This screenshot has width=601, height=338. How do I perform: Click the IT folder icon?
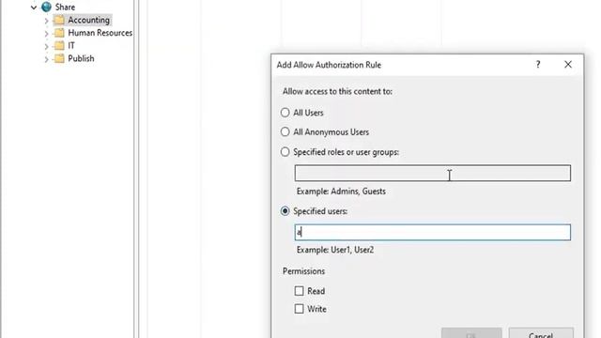(59, 46)
